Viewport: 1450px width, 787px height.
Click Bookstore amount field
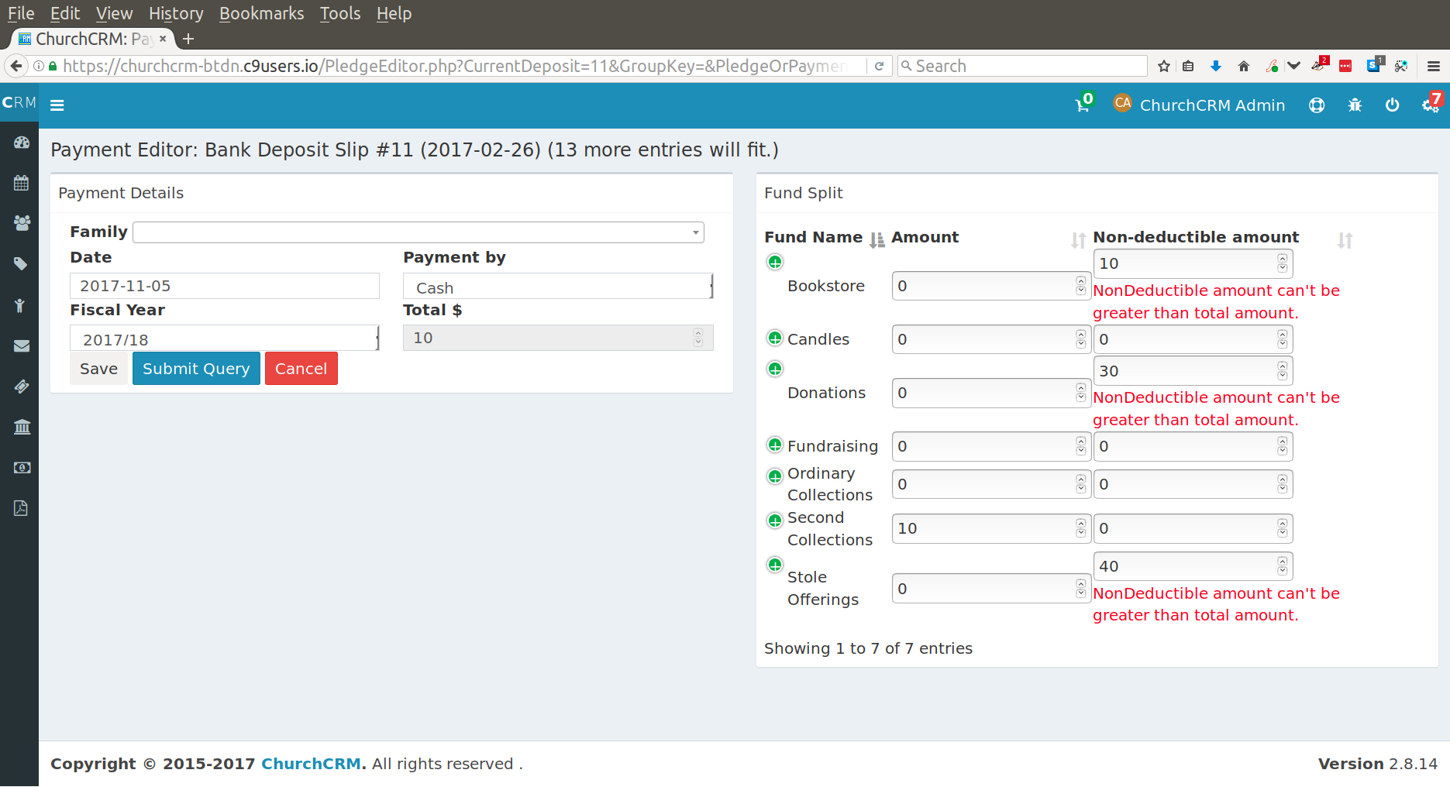[x=991, y=286]
